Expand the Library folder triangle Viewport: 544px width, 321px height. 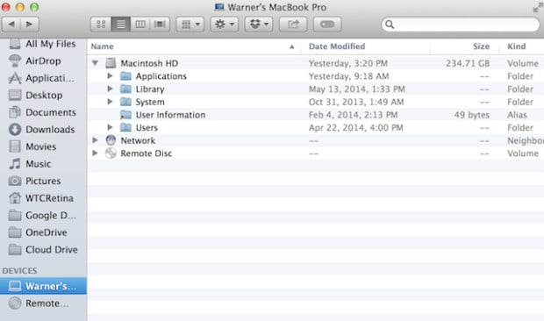point(110,89)
